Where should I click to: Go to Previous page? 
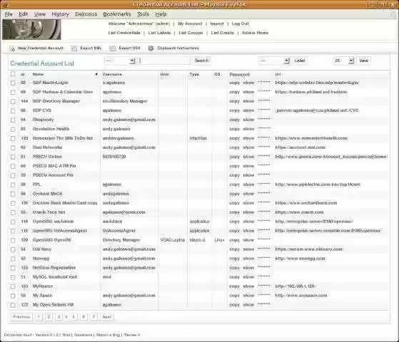(x=21, y=317)
